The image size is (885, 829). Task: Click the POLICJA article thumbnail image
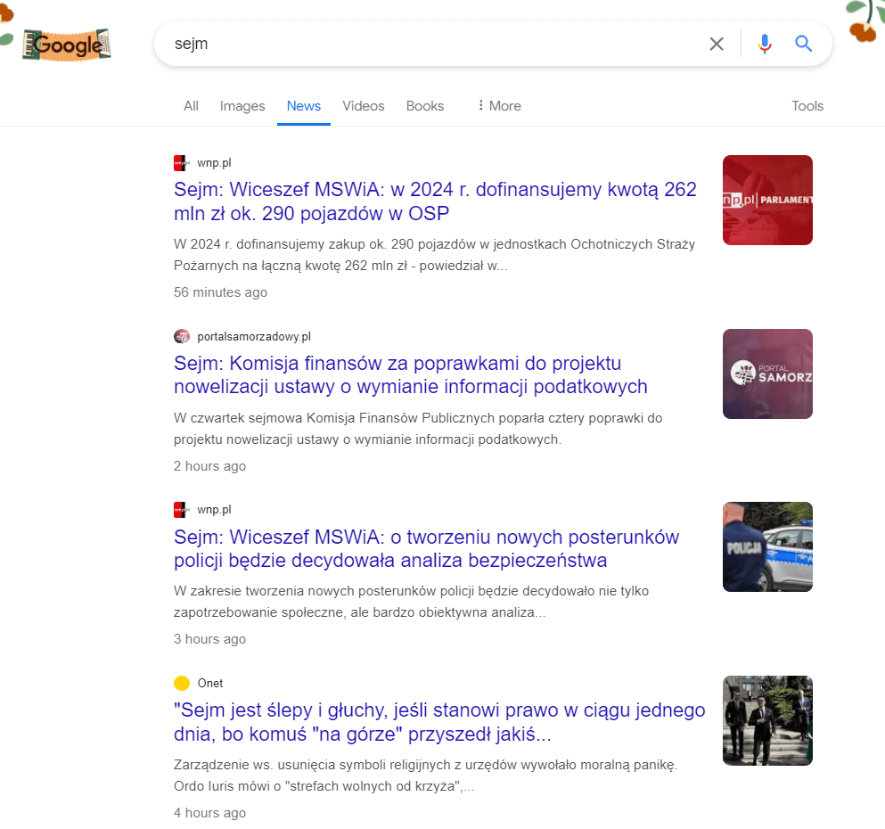click(766, 546)
